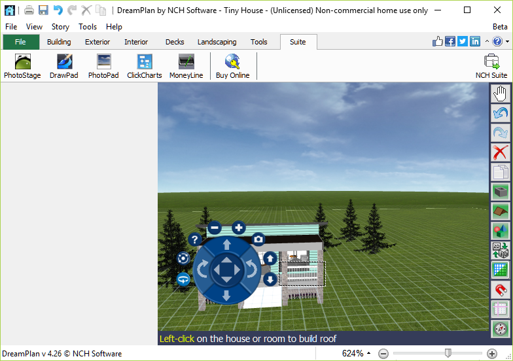The image size is (513, 361).
Task: Open ClickCharts from the Suite ribbon
Action: click(144, 67)
